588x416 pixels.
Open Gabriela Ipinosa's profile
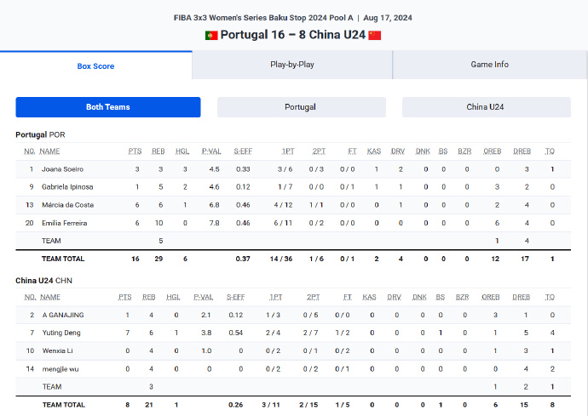pos(67,187)
